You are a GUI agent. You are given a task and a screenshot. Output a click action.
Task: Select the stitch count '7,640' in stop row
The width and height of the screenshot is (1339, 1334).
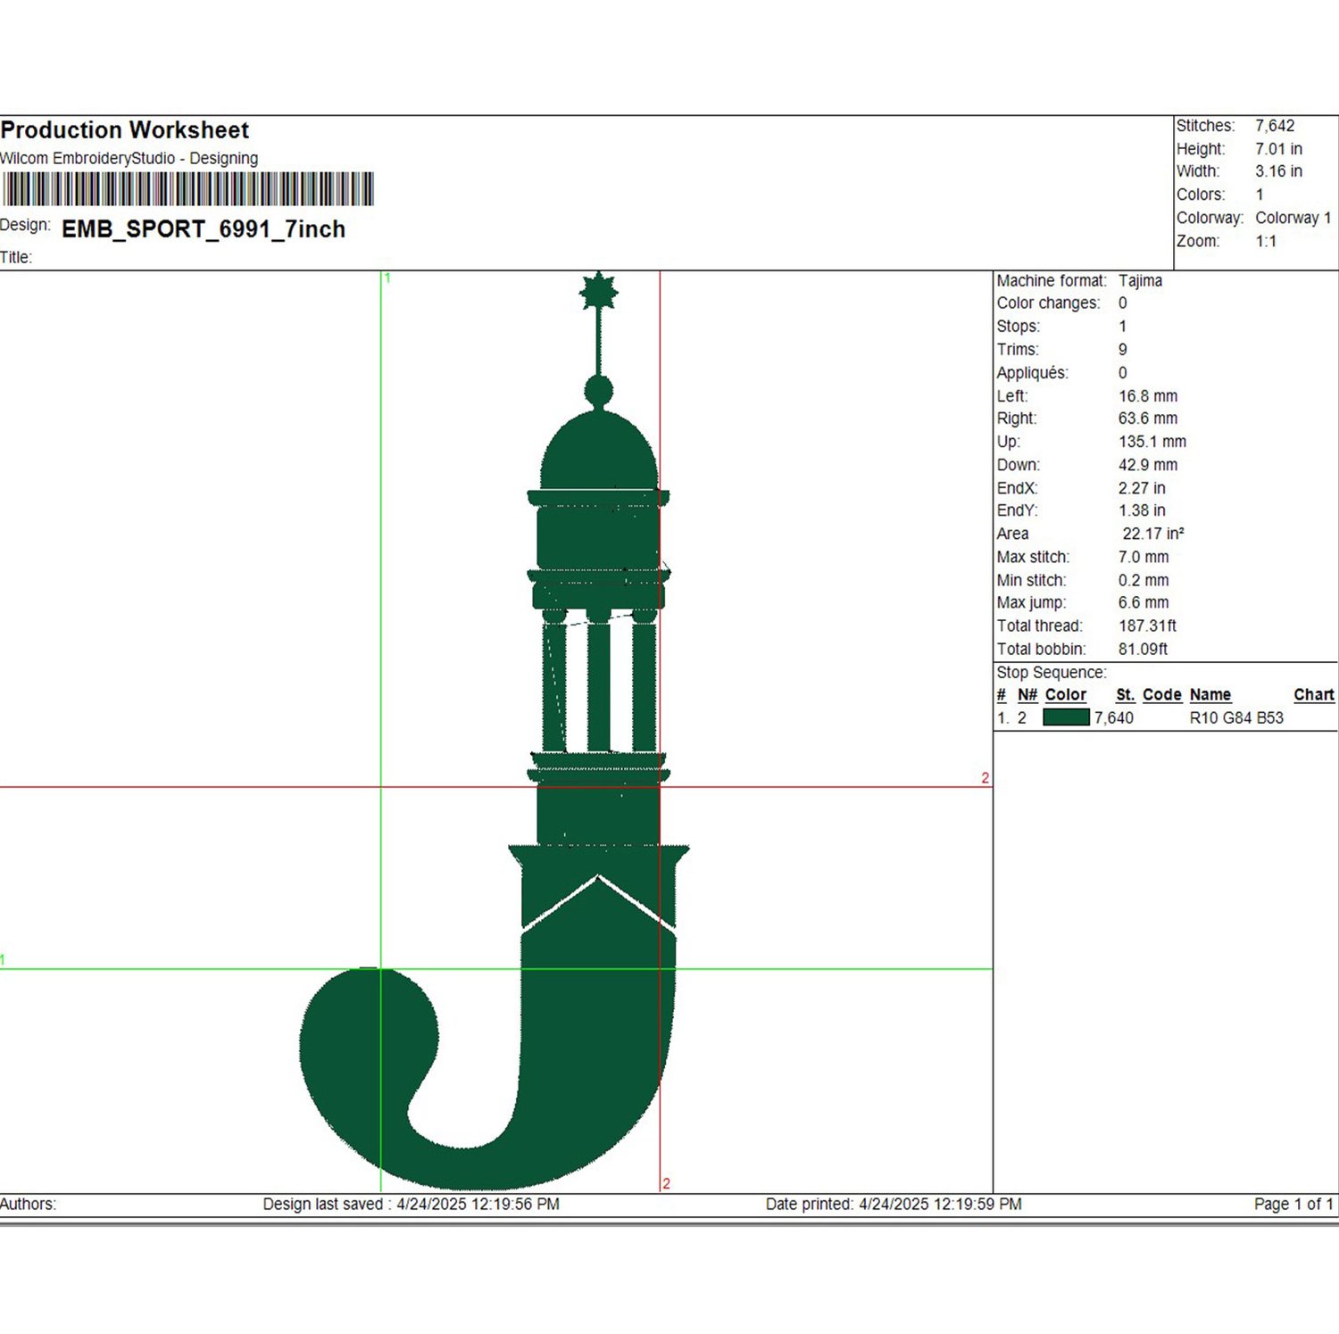point(1114,718)
